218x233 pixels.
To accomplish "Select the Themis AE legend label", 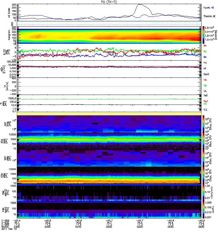I will tap(209, 16).
